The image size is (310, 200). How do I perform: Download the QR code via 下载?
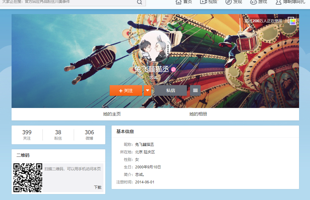click(98, 187)
